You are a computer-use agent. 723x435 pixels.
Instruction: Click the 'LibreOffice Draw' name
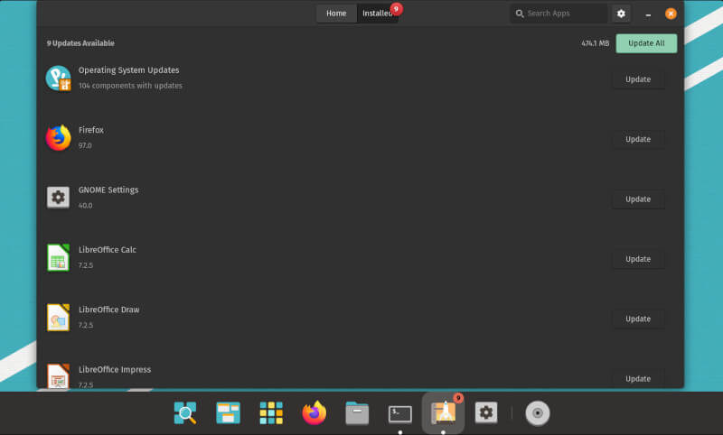pos(108,310)
